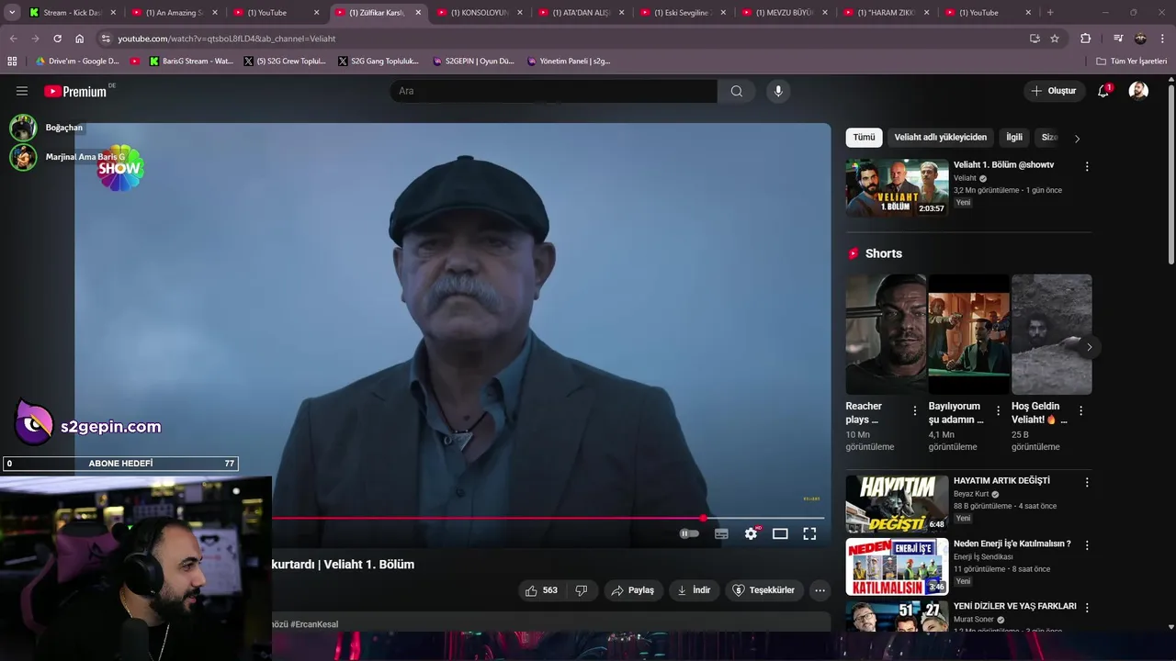This screenshot has width=1176, height=661.
Task: Open options for YENİ DİZİLER VE YAŞ FARKLARI
Action: pyautogui.click(x=1087, y=608)
